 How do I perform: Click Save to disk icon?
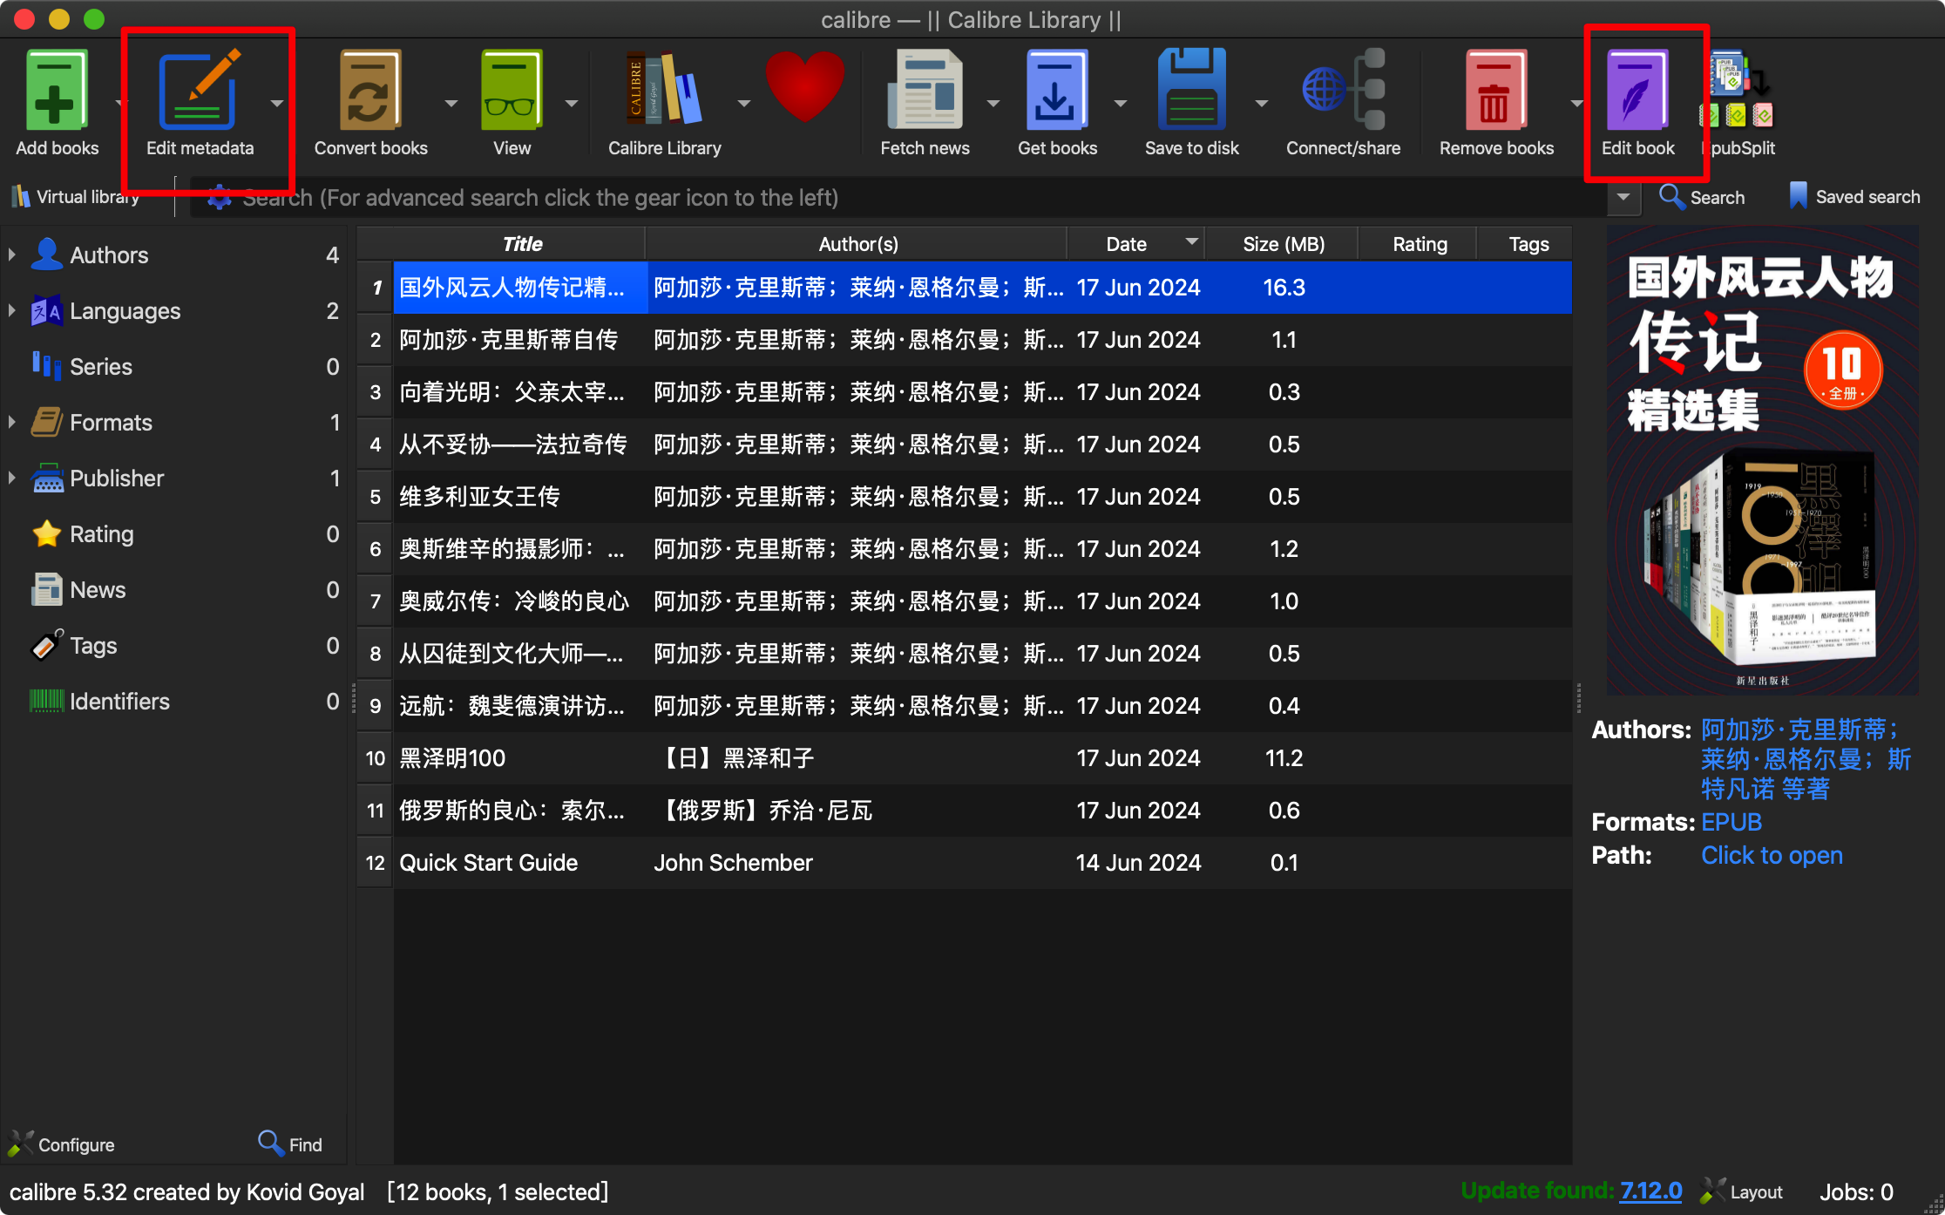[1191, 92]
